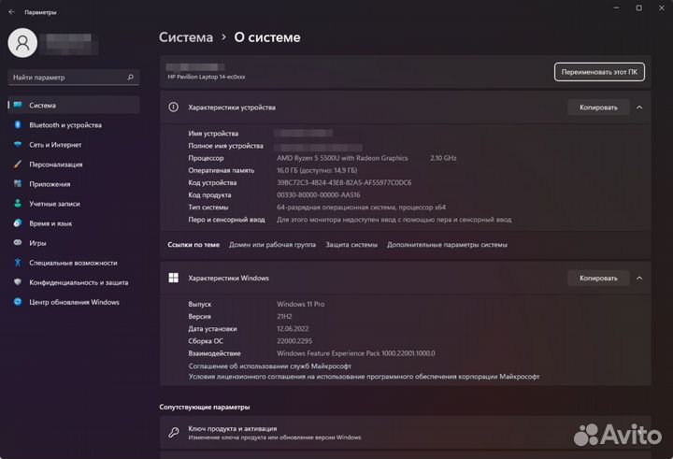
Task: Open 'Bluetooth и устройства' section
Action: coord(74,125)
